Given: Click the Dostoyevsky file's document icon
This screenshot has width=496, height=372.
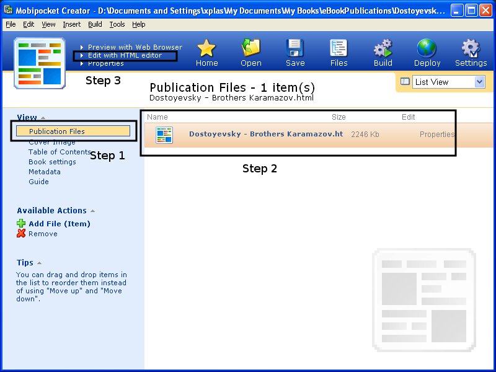Looking at the screenshot, I should [x=164, y=135].
